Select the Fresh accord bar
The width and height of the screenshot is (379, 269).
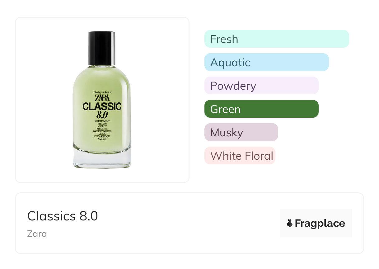(277, 39)
